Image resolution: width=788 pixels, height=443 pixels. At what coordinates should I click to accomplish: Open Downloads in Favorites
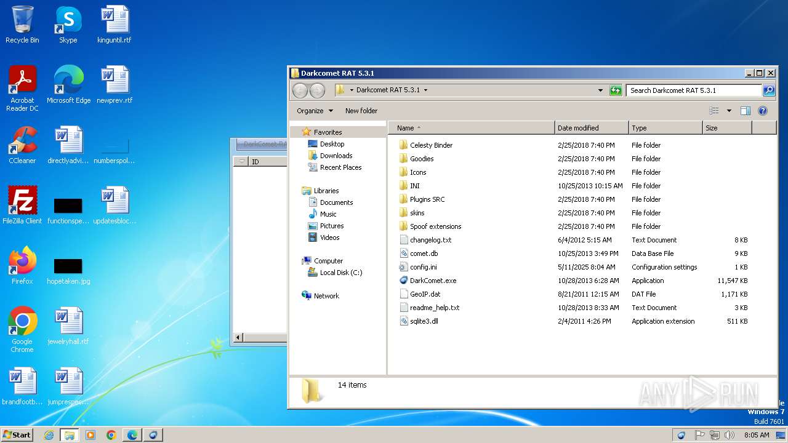[x=336, y=156]
